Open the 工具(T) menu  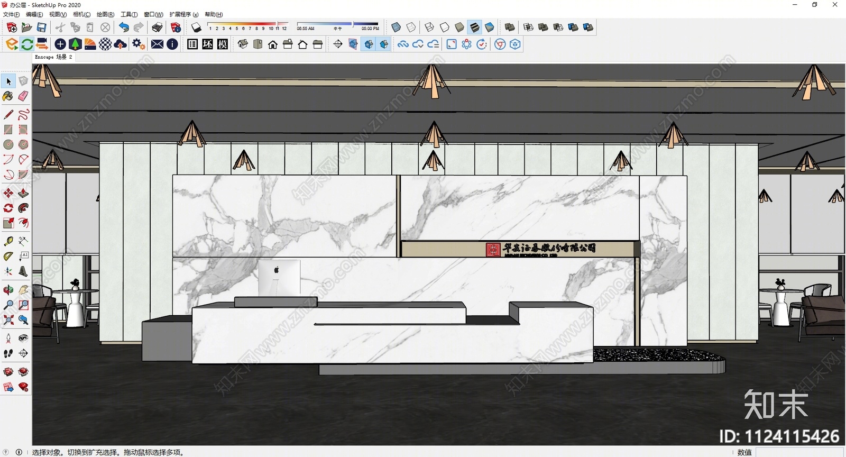point(129,14)
